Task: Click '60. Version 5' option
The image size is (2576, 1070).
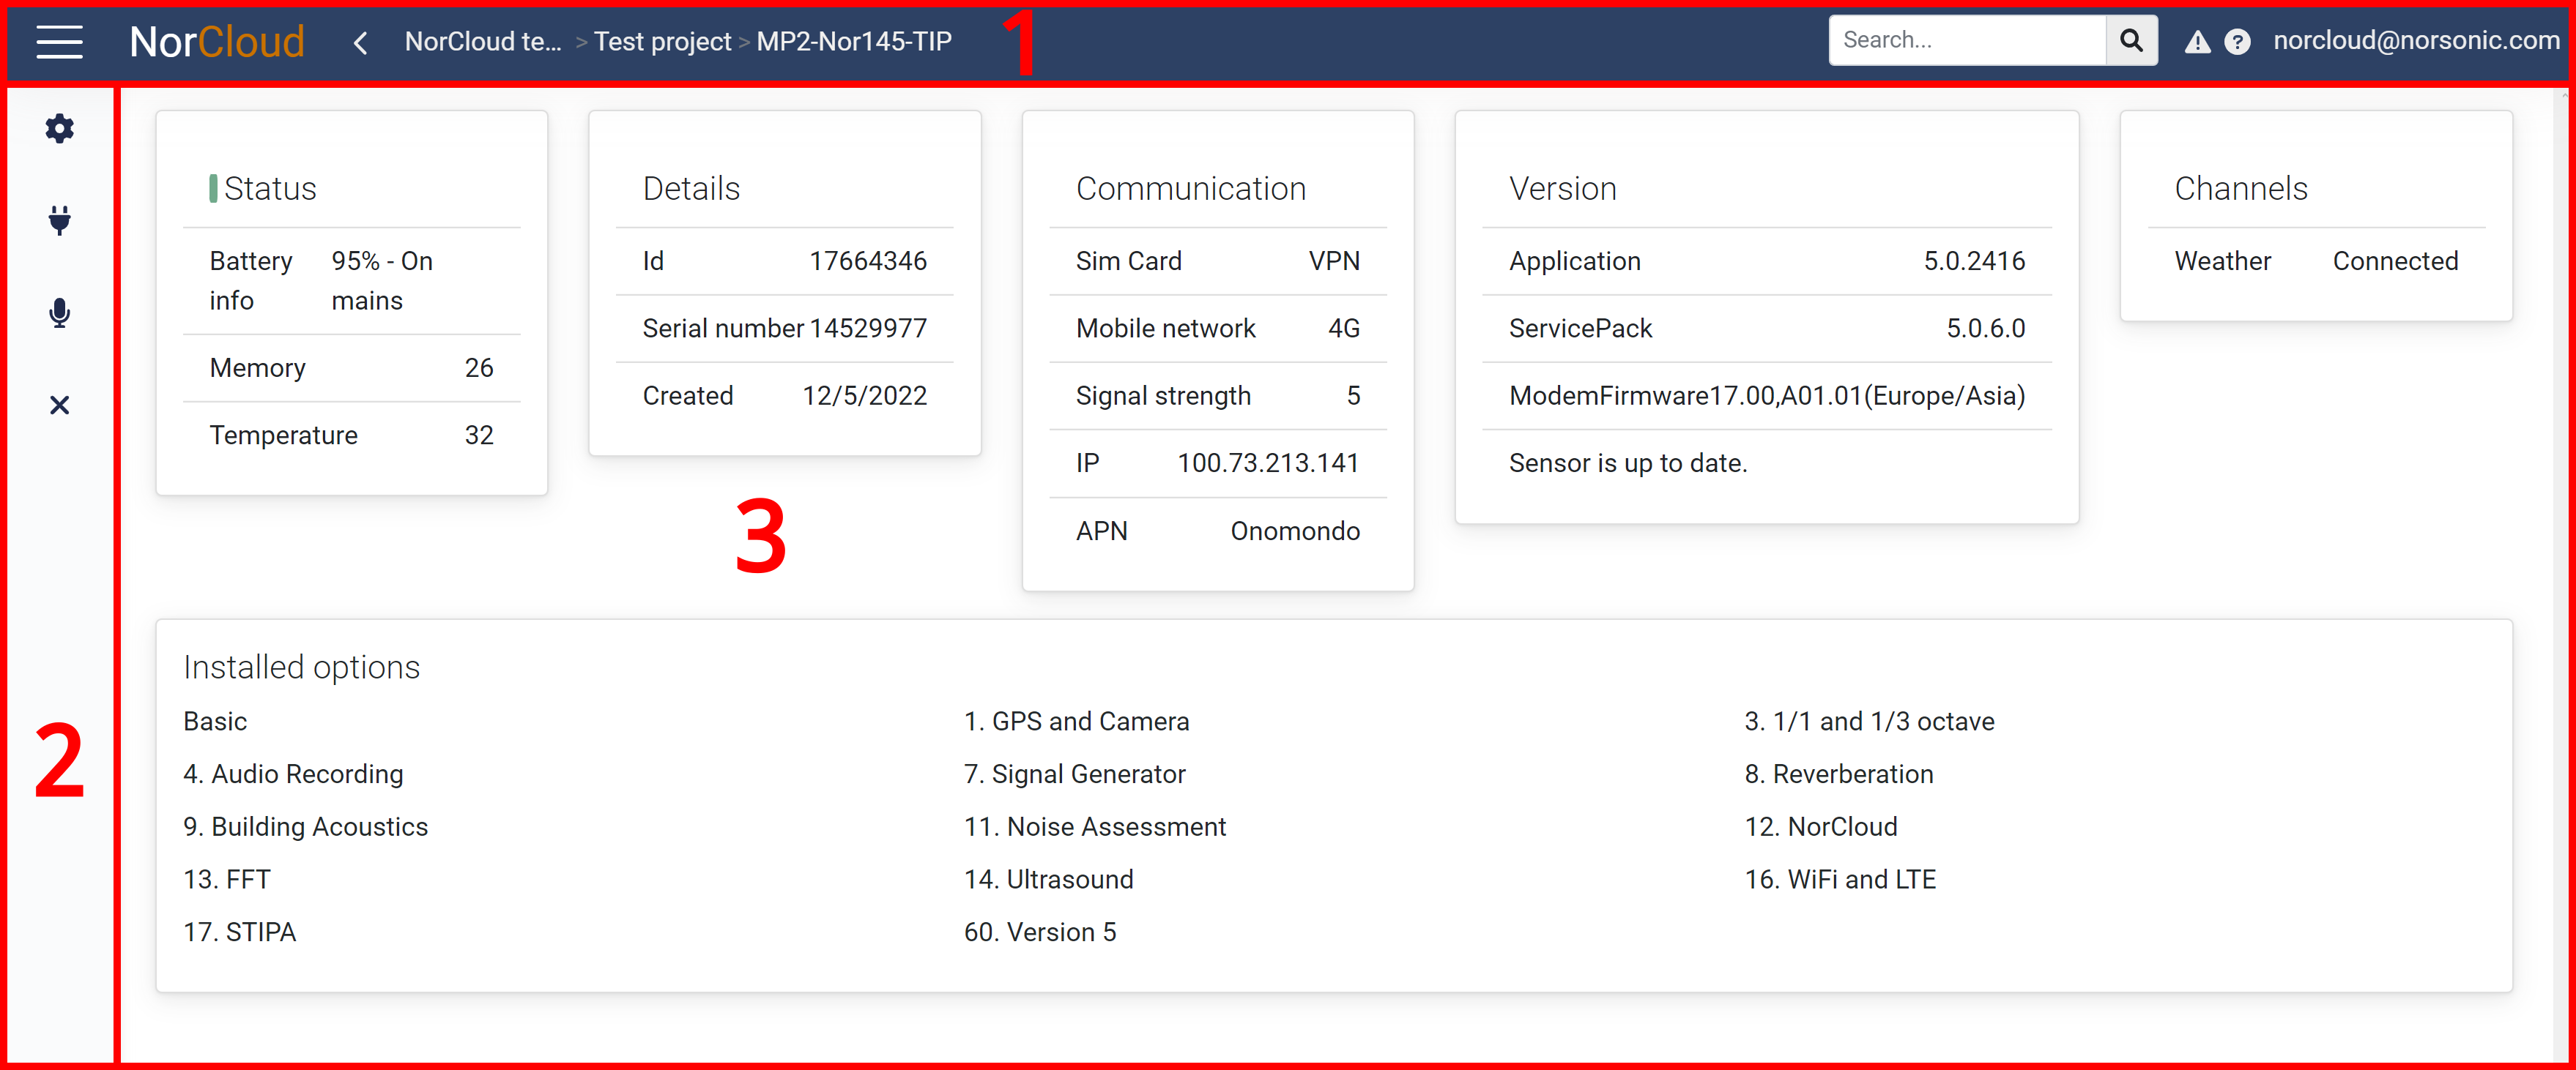Action: click(x=1040, y=932)
